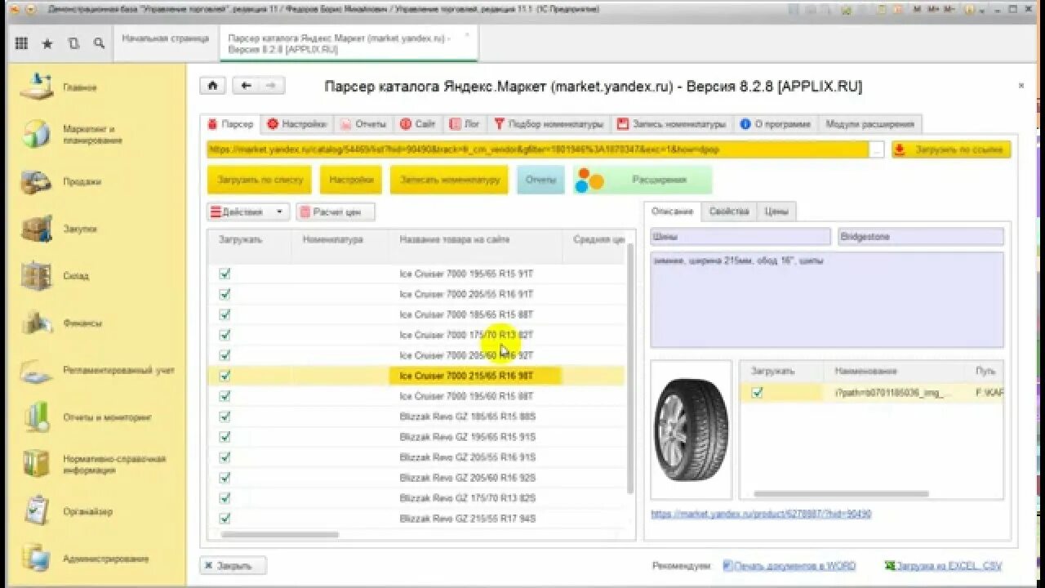Uncheck Blizzak Revo GZ 205/55 R16 91S
Viewport: 1045px width, 588px height.
tap(225, 457)
